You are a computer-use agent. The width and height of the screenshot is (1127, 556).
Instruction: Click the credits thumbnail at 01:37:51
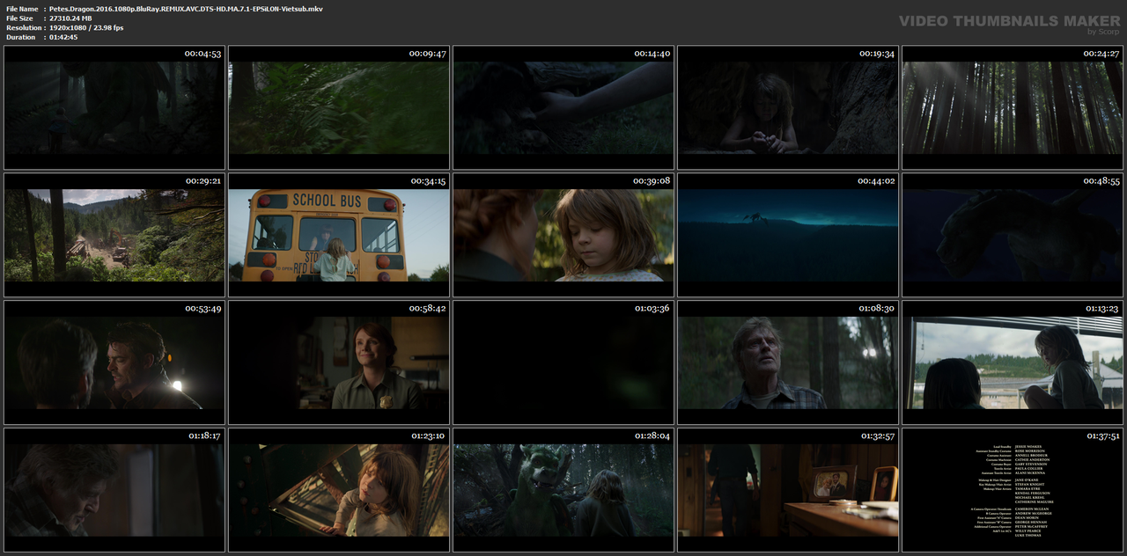(x=1013, y=490)
